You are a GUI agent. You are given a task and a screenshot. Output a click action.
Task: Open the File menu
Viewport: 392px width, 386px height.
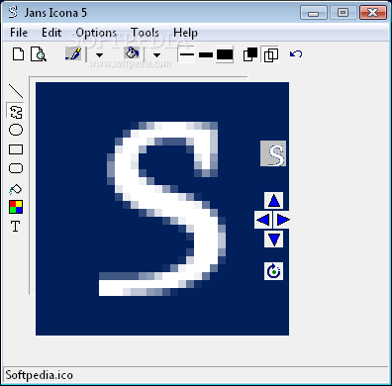click(x=19, y=33)
